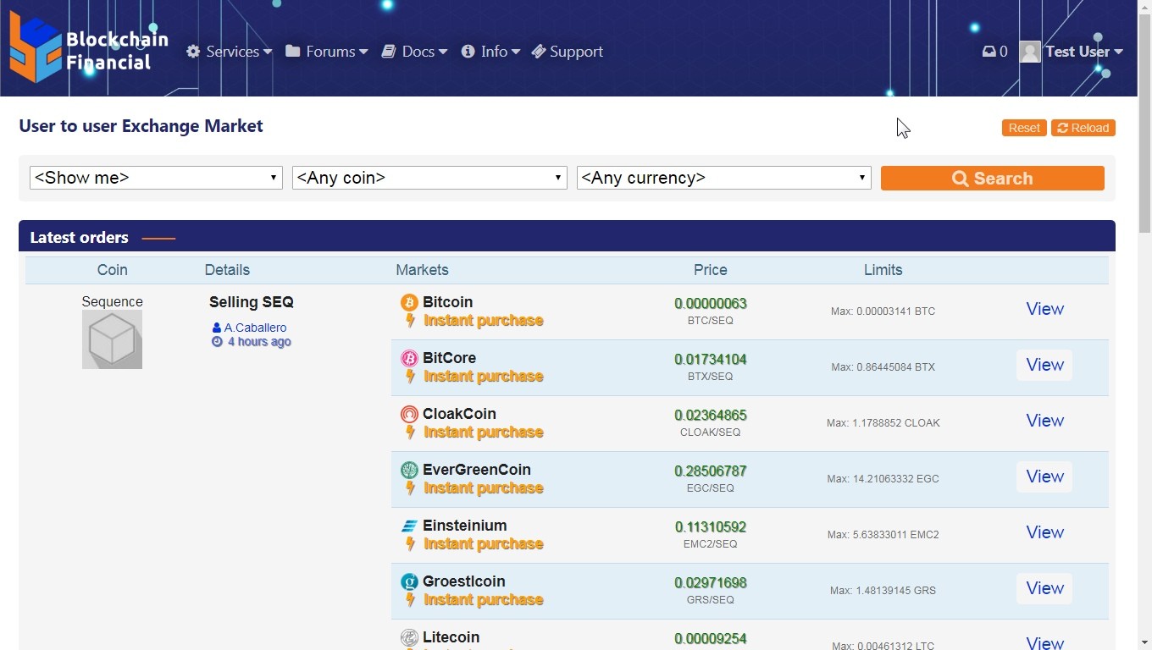The image size is (1152, 650).
Task: Expand the 'Any currency' dropdown
Action: [723, 178]
